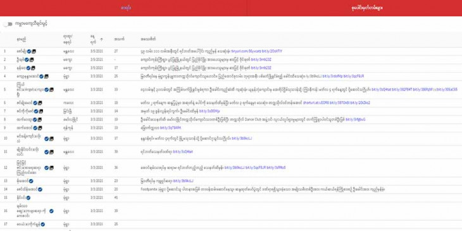Open the gallery icon in row 12
This screenshot has width=462, height=231.
(x=51, y=168)
